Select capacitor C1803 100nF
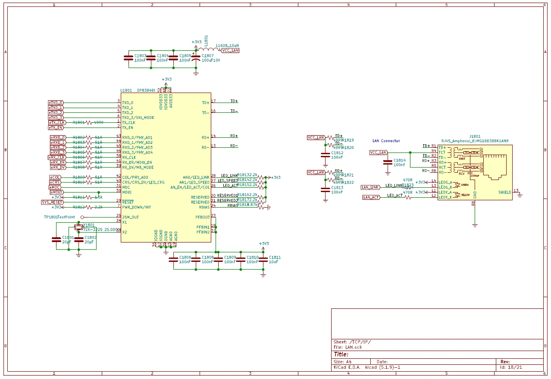The height and width of the screenshot is (379, 551). coord(128,58)
